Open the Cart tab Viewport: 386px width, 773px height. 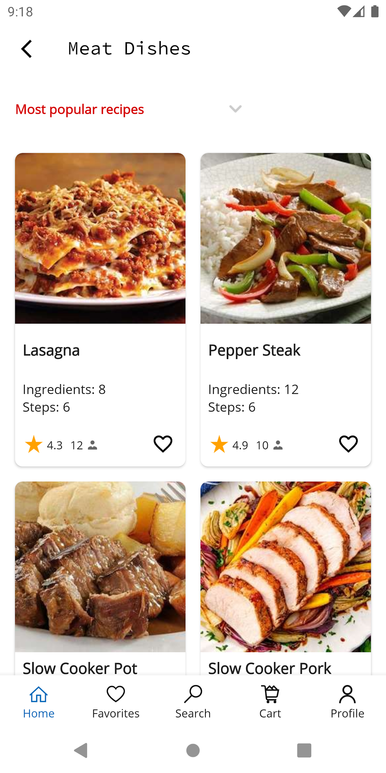(x=270, y=702)
